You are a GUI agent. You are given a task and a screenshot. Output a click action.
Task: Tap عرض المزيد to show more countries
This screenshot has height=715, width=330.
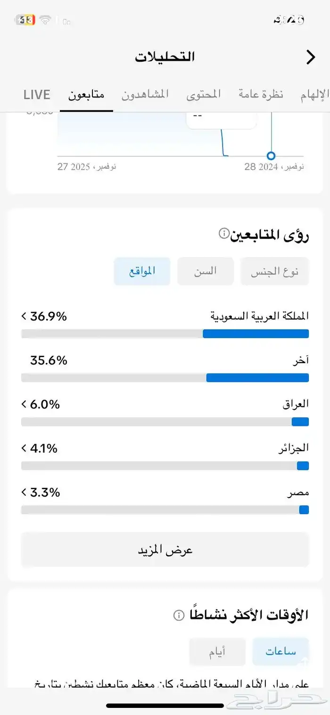(165, 549)
